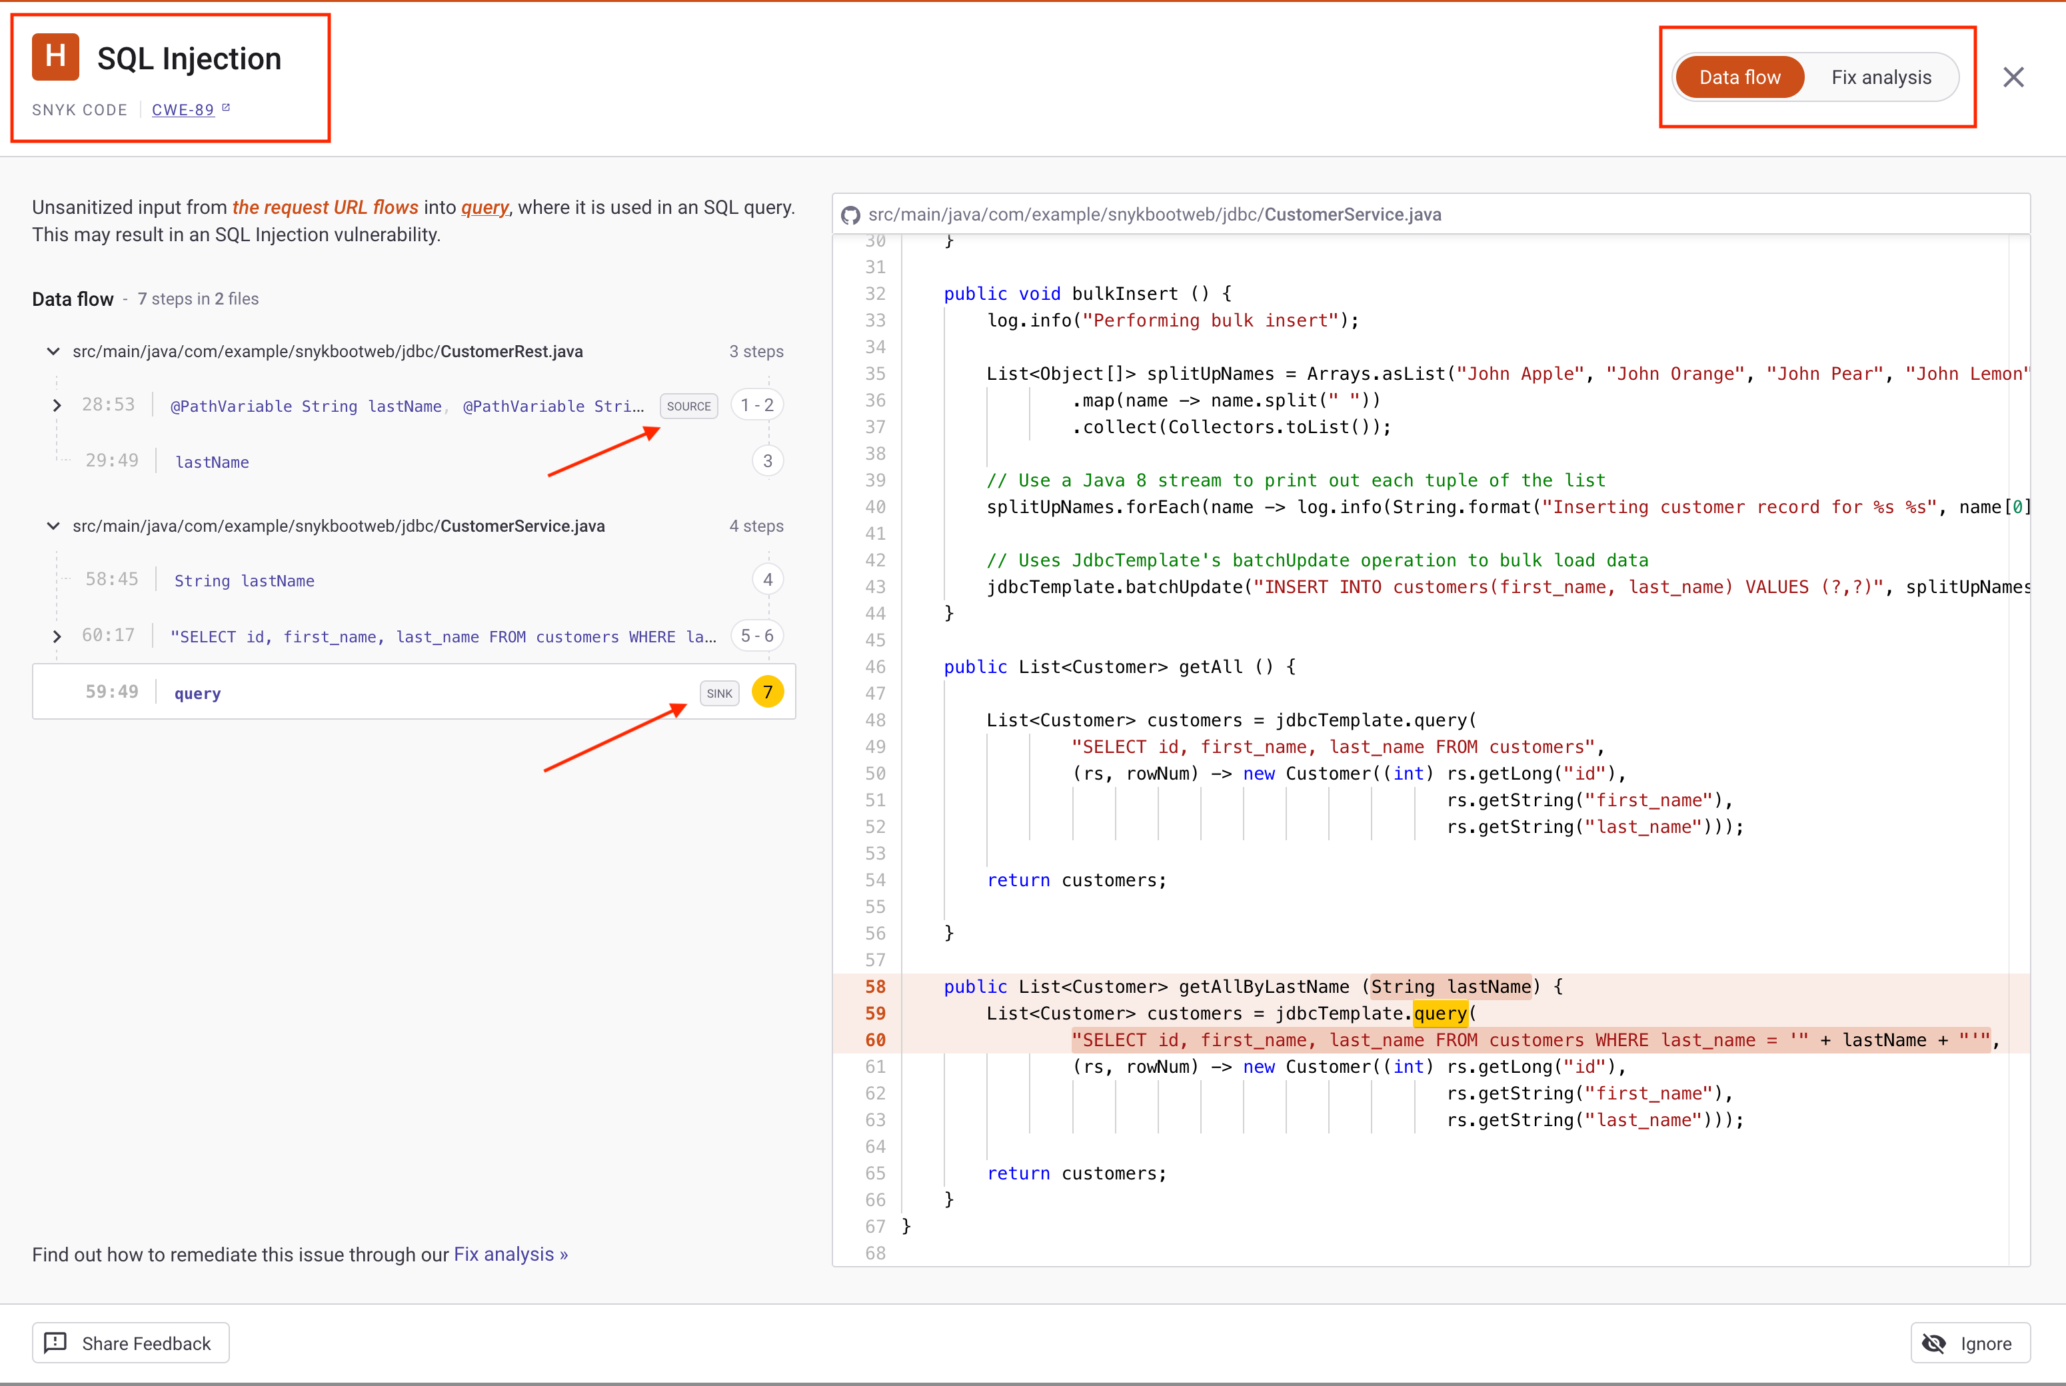The width and height of the screenshot is (2066, 1386).
Task: Click step number badge 1 - 2
Action: [x=756, y=405]
